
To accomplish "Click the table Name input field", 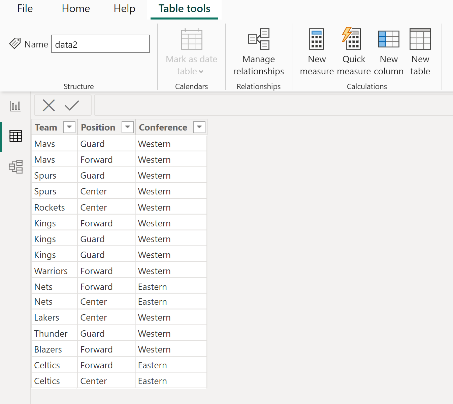I will (100, 44).
